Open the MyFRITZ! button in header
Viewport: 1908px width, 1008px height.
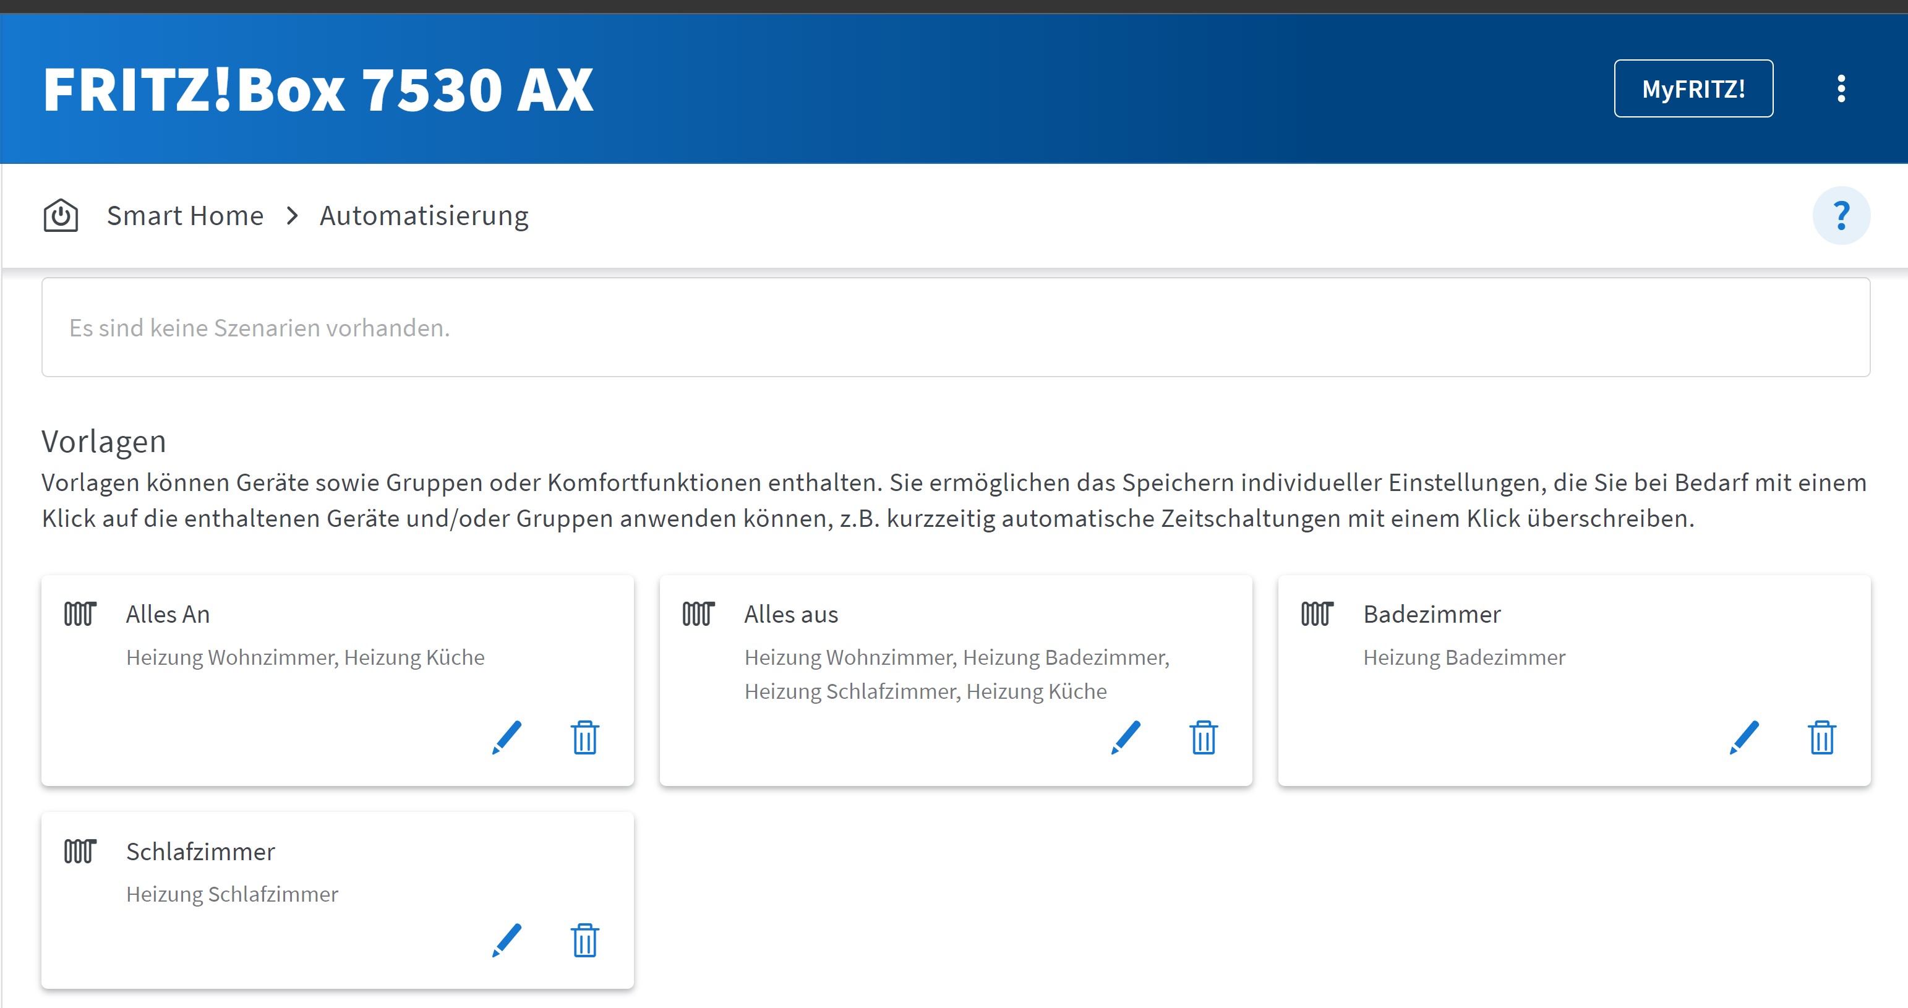pos(1693,89)
